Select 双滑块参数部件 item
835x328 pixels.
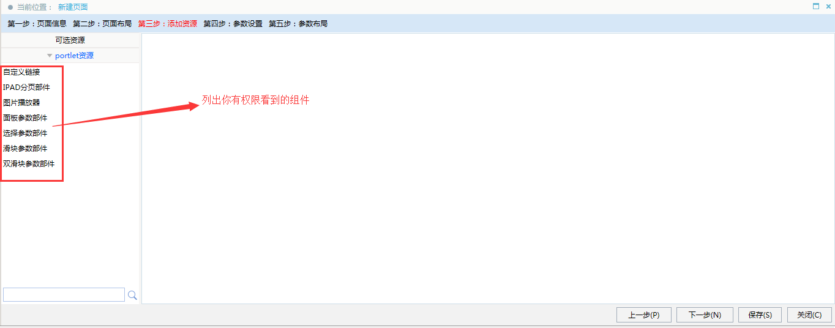tap(29, 164)
